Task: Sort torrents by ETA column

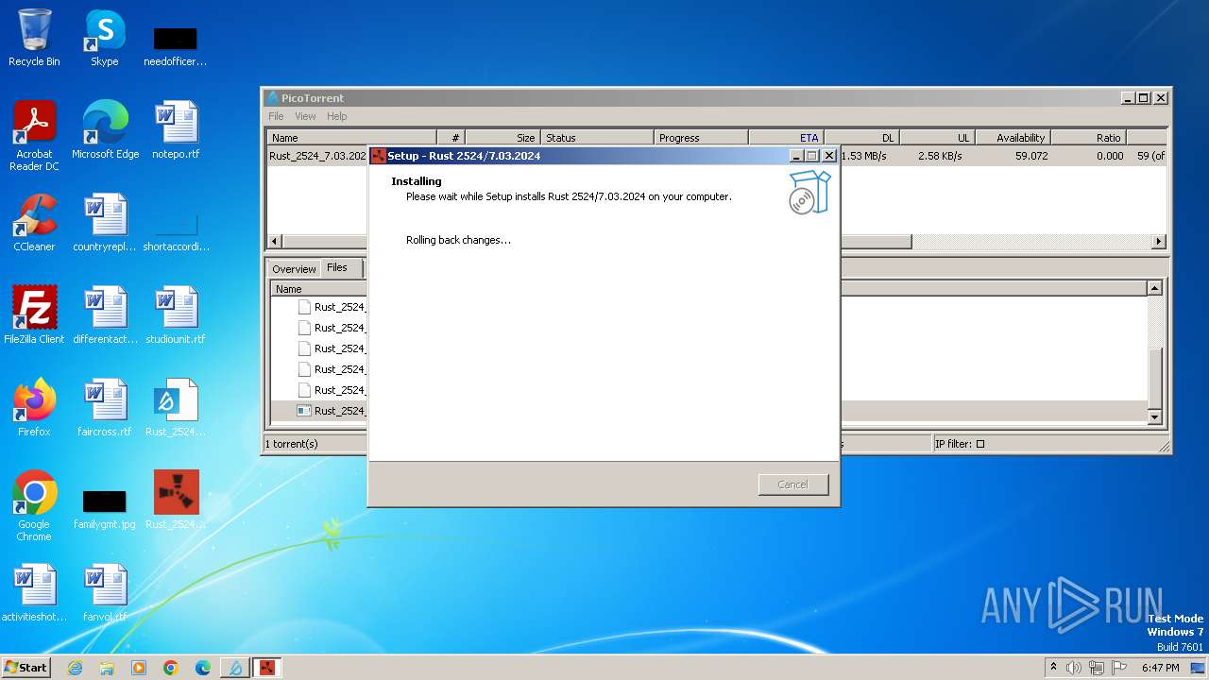Action: (786, 138)
